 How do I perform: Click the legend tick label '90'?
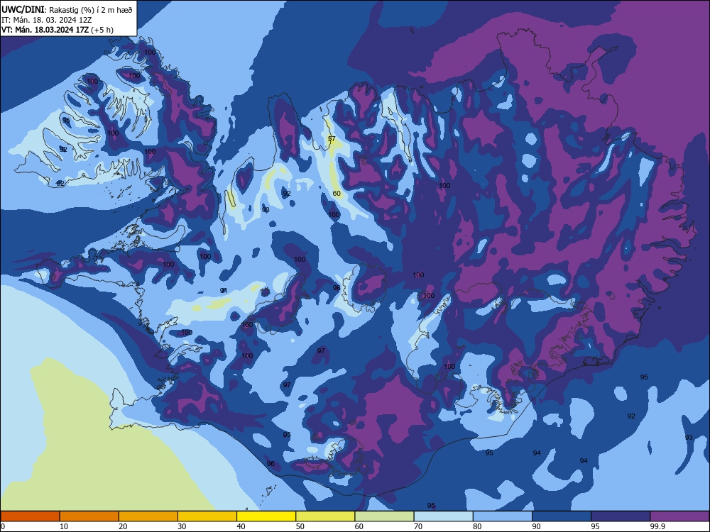tap(536, 526)
